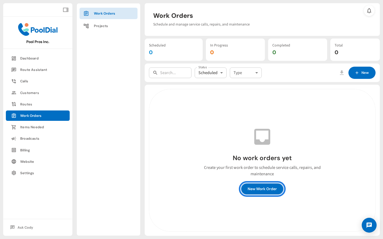
Task: Open Settings from the sidebar
Action: [27, 173]
